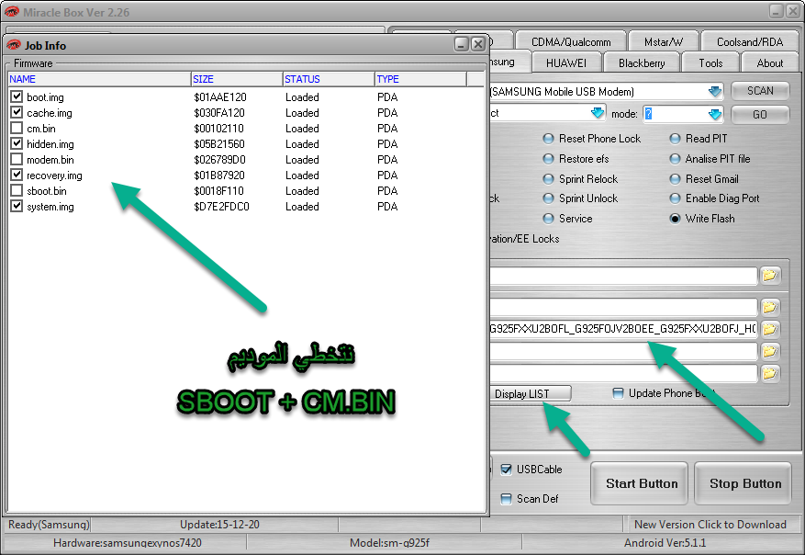
Task: Select Analise PIT file option
Action: (x=675, y=159)
